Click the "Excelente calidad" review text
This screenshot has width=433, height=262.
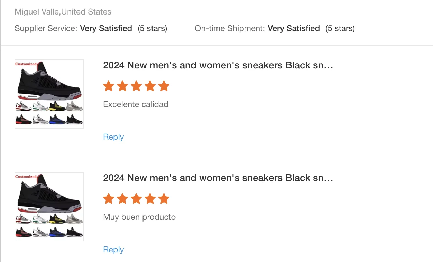[x=136, y=104]
